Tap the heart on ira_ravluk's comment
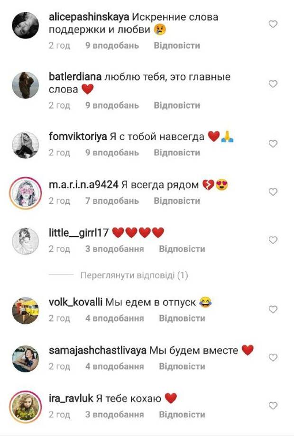This screenshot has height=436, width=294. pyautogui.click(x=273, y=406)
